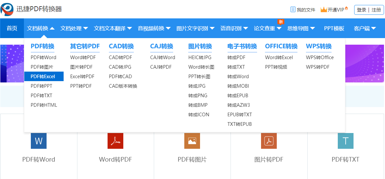Screen dimensions: 385x179
Task: Click the 我的文件 document icon
Action: point(293,10)
